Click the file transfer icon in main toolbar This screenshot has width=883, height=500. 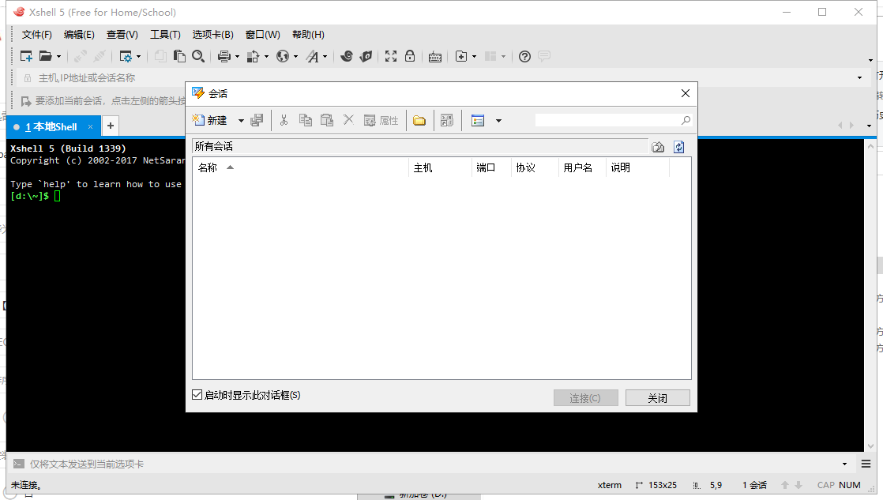point(254,56)
